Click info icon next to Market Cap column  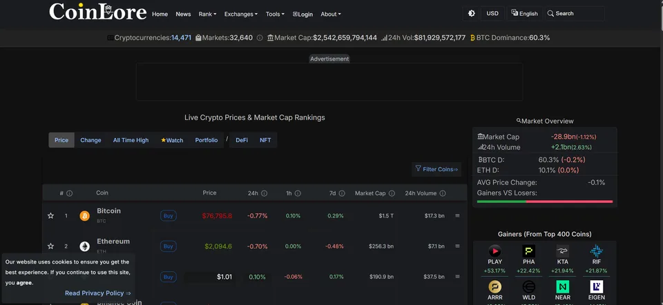coord(392,193)
